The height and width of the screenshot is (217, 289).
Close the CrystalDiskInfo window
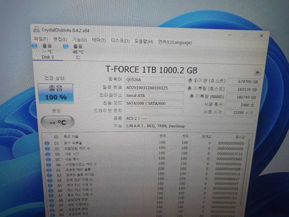click(261, 36)
